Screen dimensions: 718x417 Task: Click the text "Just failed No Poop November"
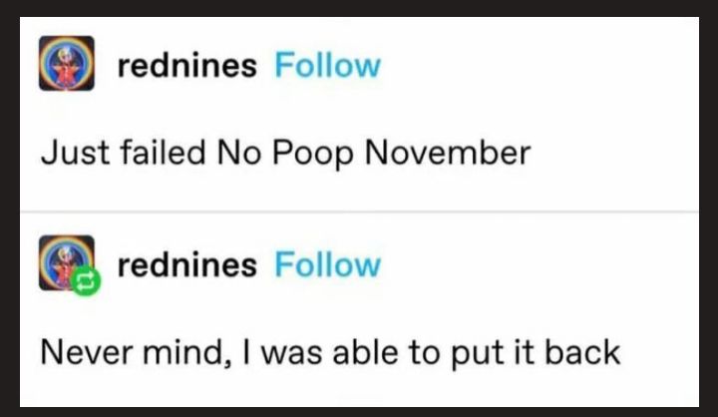coord(285,155)
